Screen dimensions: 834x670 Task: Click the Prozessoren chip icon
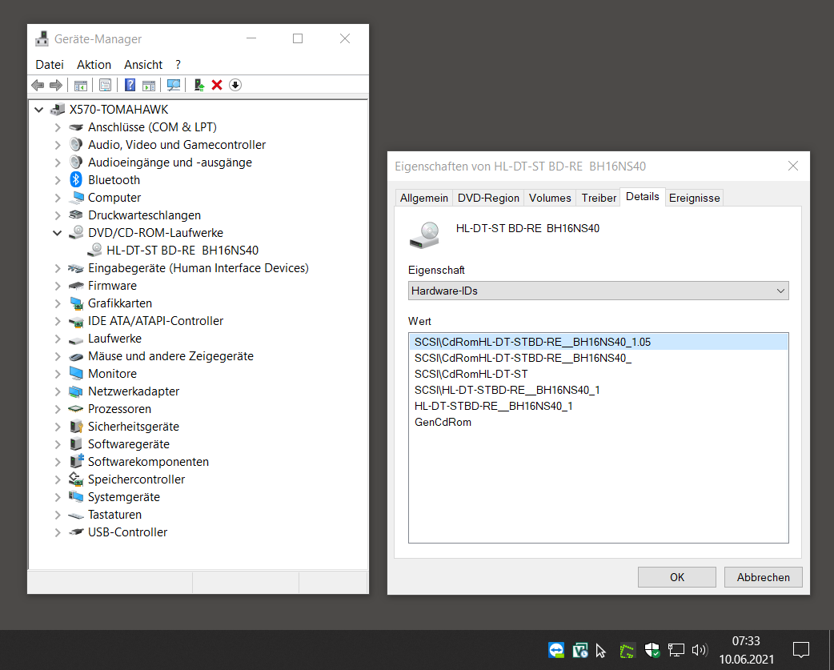[x=76, y=409]
